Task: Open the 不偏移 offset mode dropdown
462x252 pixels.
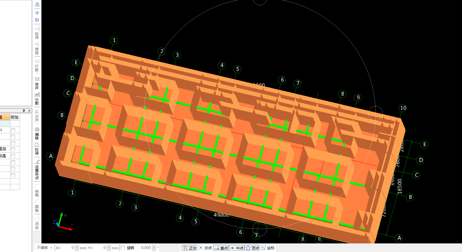Action: pyautogui.click(x=45, y=248)
